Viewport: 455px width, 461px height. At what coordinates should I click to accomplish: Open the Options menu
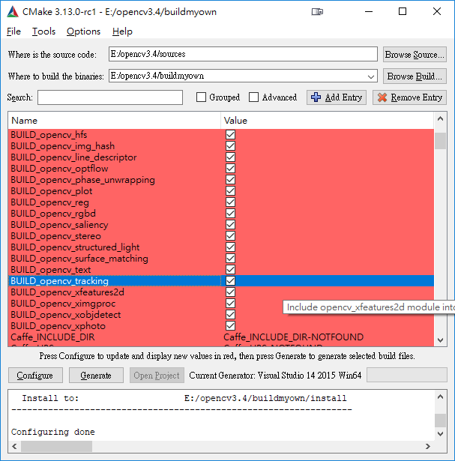click(83, 31)
